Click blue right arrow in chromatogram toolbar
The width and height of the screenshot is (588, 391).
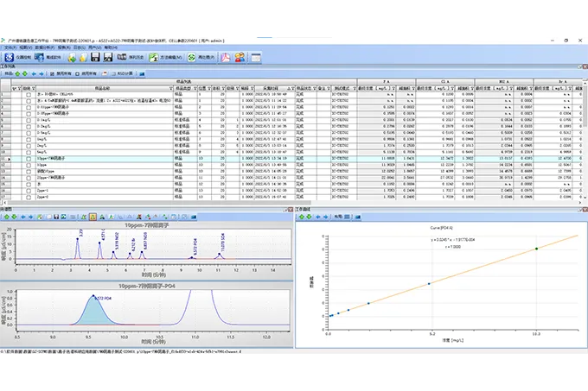click(31, 217)
